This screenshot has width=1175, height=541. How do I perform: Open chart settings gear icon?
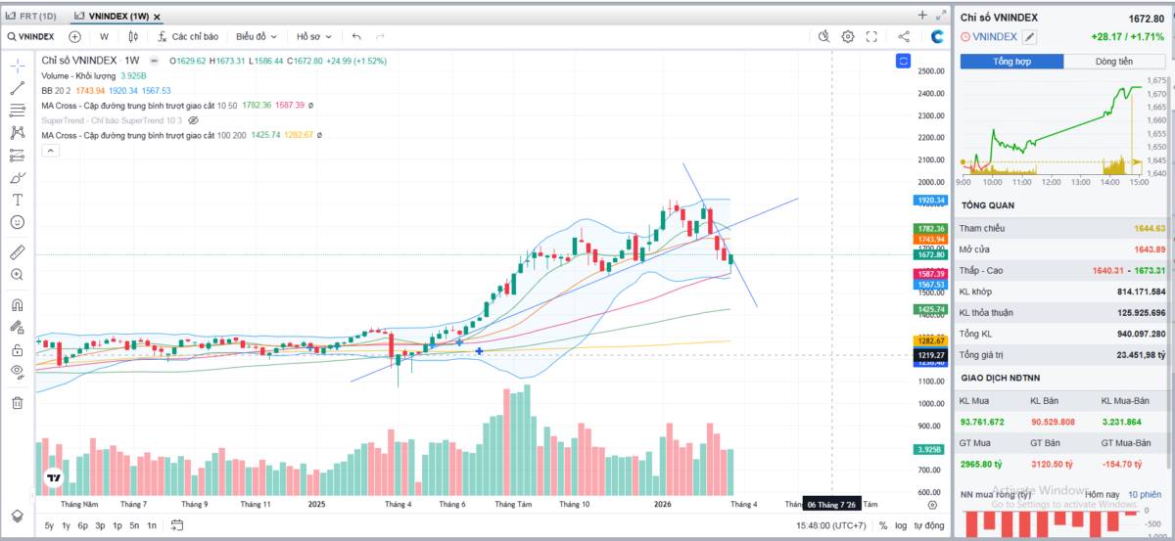click(x=848, y=36)
